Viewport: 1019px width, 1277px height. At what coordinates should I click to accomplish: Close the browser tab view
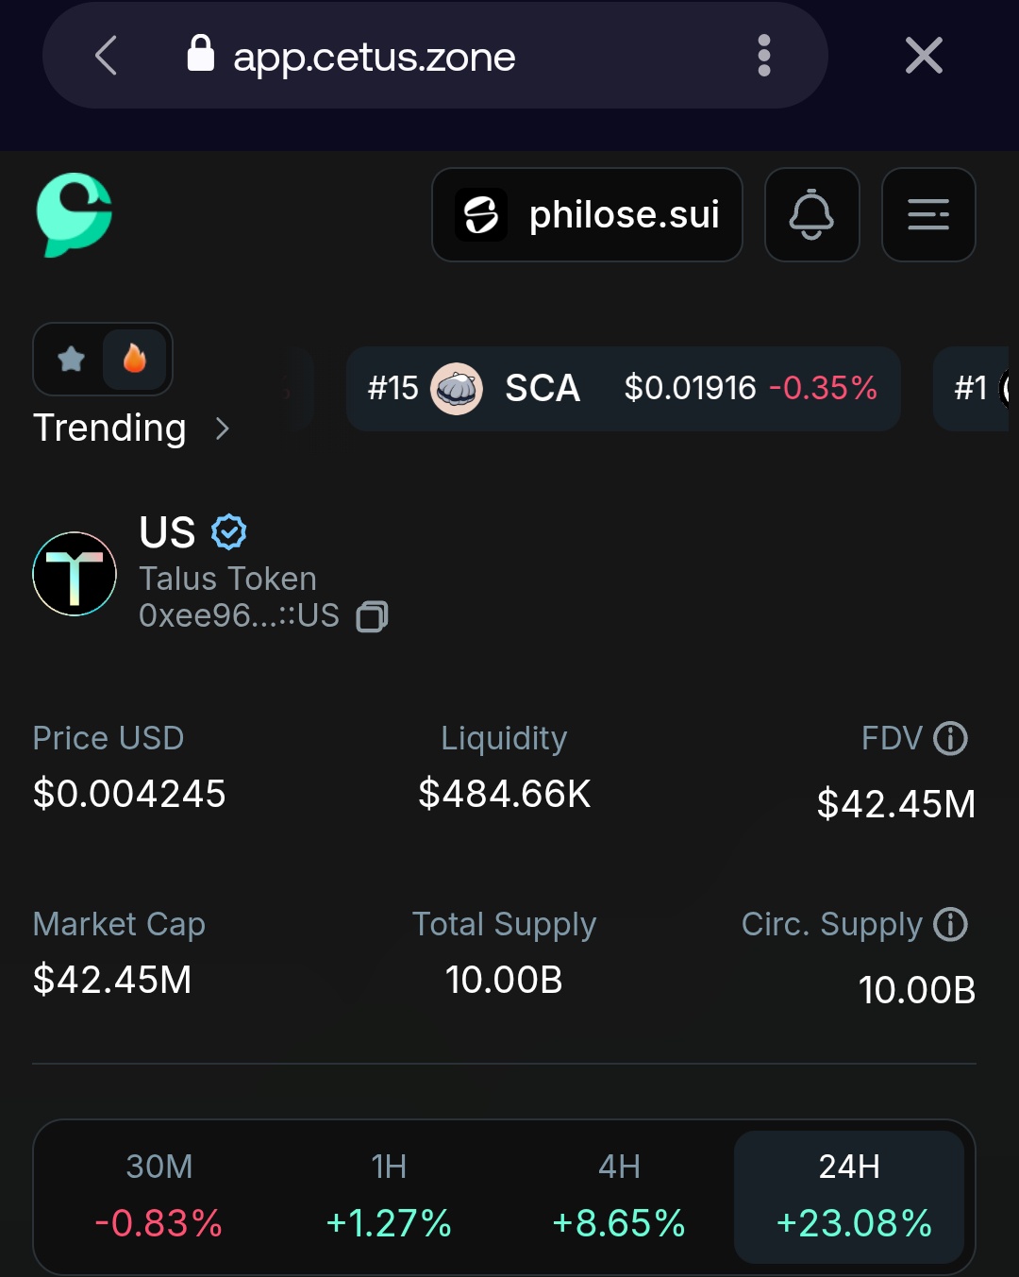pyautogui.click(x=924, y=56)
